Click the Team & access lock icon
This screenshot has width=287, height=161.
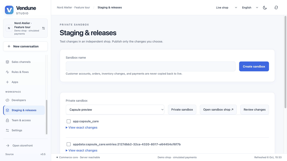point(7,120)
